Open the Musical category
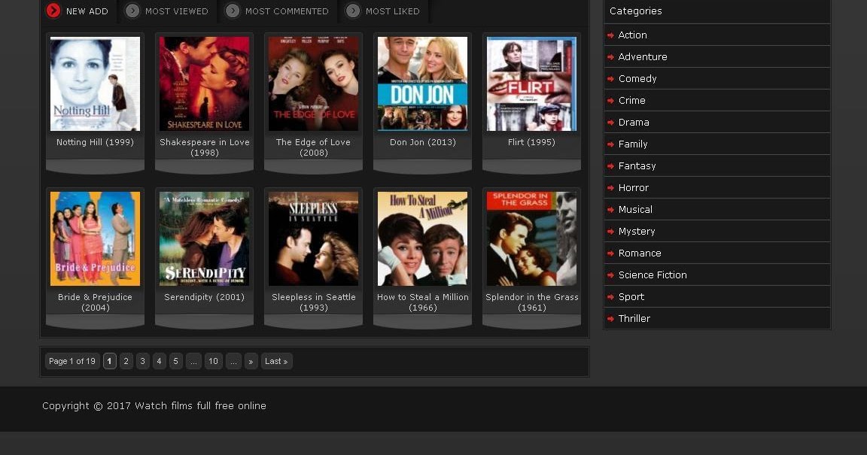Viewport: 867px width, 455px height. 635,210
